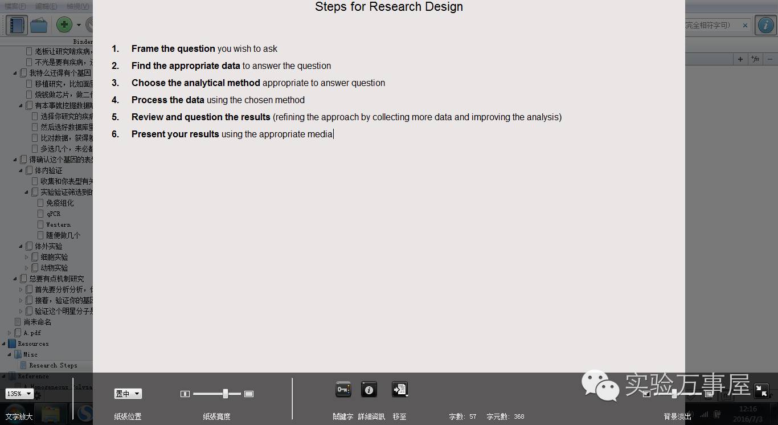The height and width of the screenshot is (425, 778).
Task: Adjust the paper width slider handle
Action: click(226, 394)
